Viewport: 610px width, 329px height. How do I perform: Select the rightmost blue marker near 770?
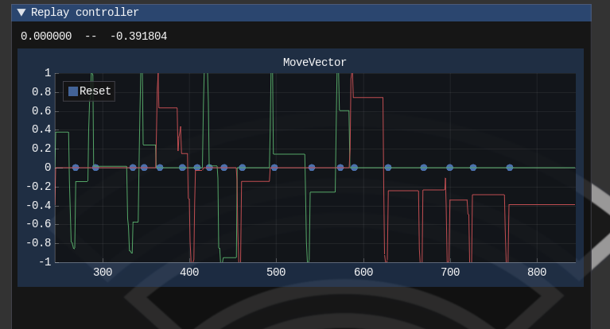(510, 168)
